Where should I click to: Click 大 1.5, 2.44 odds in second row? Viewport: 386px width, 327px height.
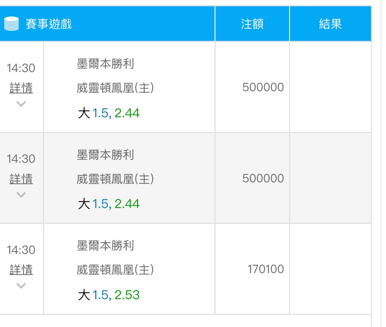(x=108, y=204)
